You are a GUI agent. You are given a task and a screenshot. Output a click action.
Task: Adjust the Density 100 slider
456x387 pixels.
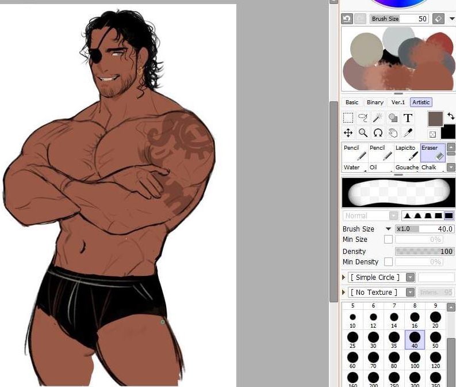[424, 251]
